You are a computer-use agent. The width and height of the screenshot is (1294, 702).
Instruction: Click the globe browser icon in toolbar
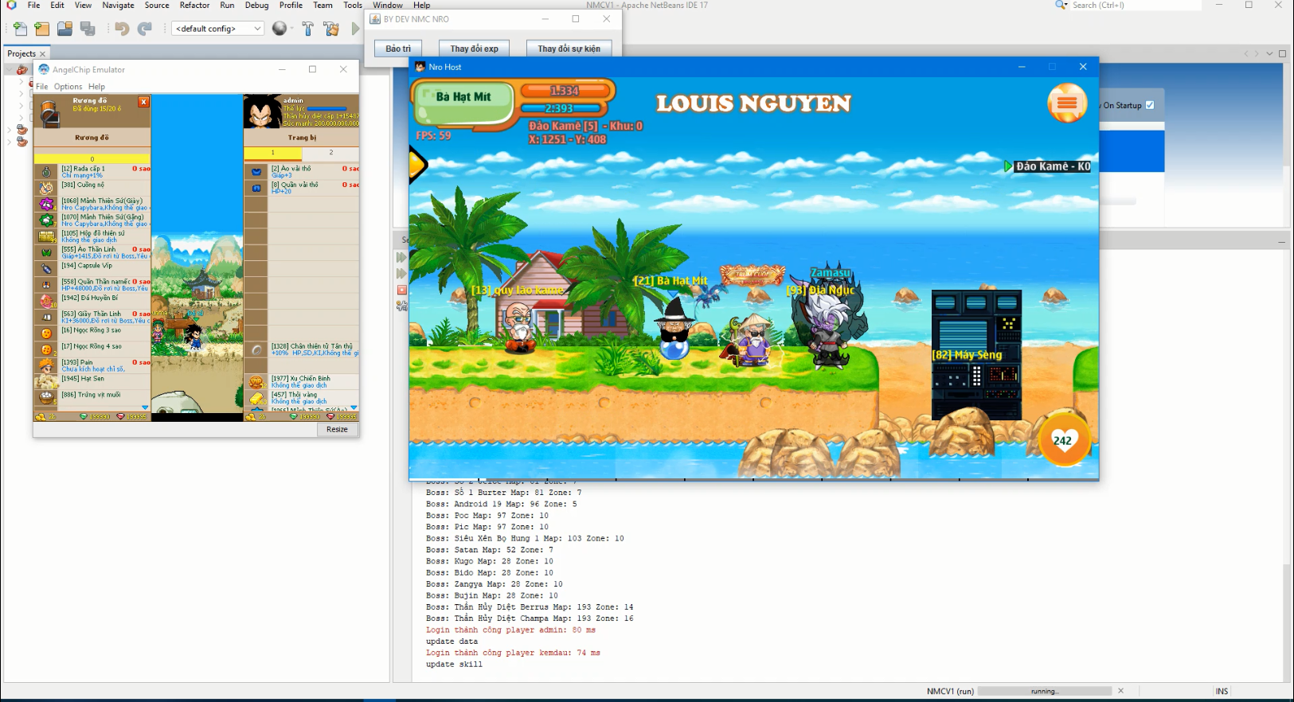[279, 29]
